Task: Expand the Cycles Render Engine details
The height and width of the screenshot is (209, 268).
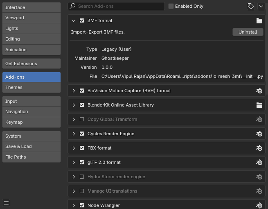Action: (x=74, y=134)
